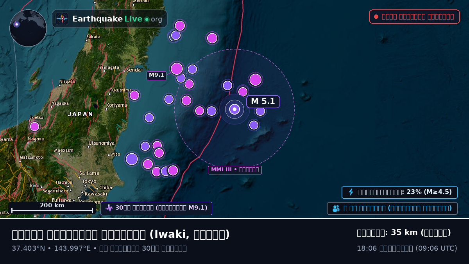This screenshot has width=469, height=264.
Task: Select the epicenter marker beside M 5.1
Action: [x=234, y=110]
